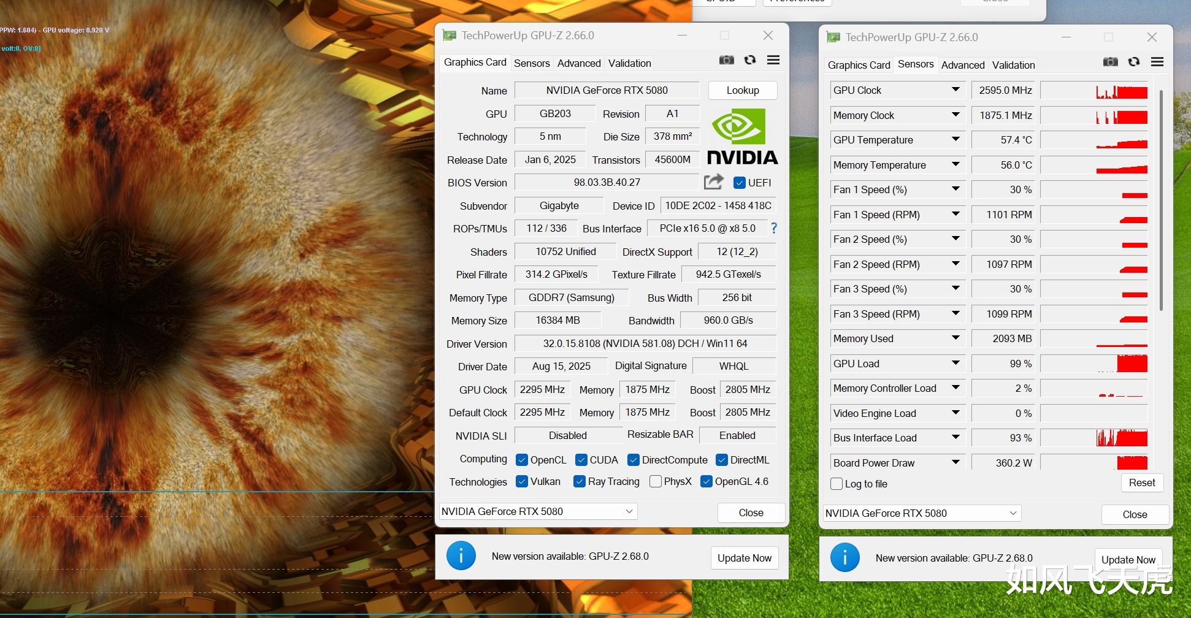The height and width of the screenshot is (618, 1191).
Task: Open hamburger menu in Sensors GPU-Z window
Action: (x=1157, y=62)
